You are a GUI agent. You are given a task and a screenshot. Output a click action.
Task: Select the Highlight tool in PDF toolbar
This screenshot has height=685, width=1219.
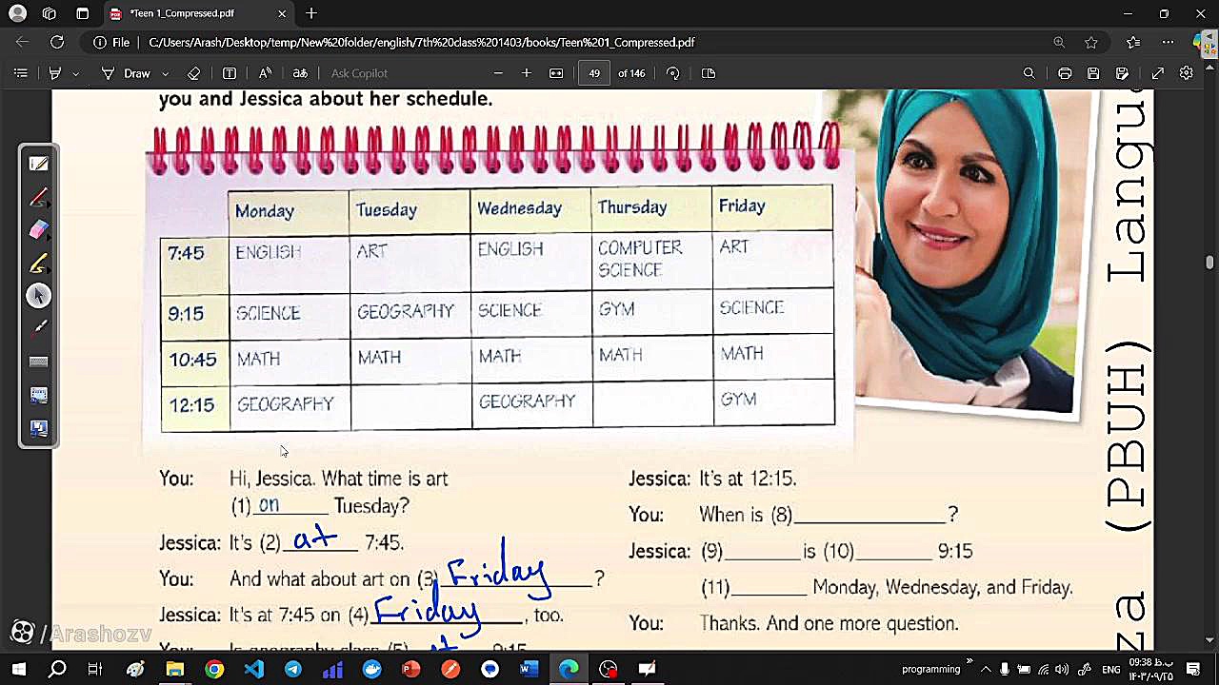click(55, 73)
